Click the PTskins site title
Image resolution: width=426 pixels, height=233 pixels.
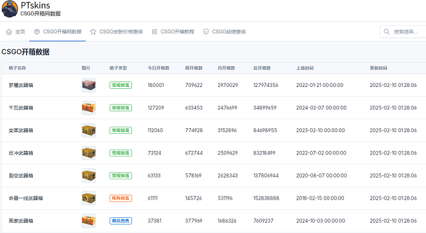35,5
